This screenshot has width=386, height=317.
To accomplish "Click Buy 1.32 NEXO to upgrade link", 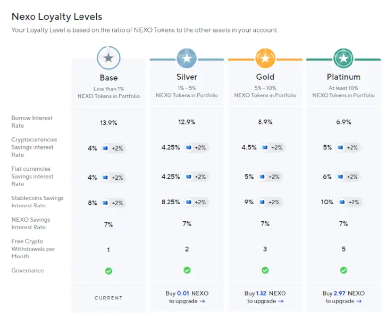I will 265,297.
